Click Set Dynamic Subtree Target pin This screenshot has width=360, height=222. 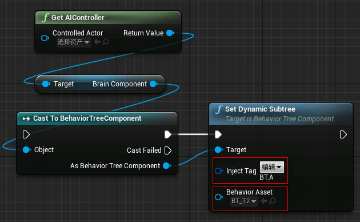pos(219,150)
